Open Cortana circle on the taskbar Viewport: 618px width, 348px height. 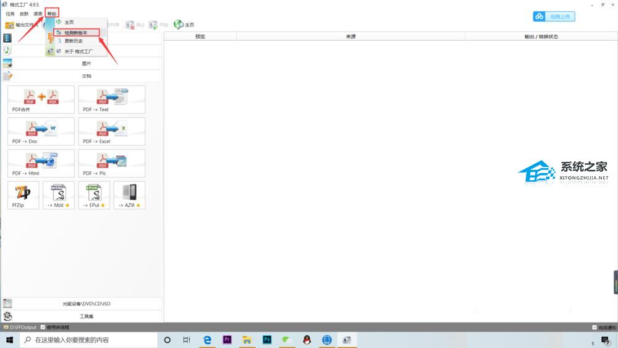[167, 340]
